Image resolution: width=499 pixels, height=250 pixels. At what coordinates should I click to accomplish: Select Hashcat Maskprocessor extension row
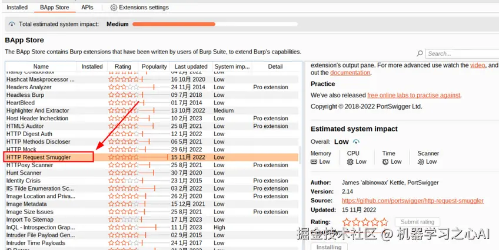[x=152, y=79]
